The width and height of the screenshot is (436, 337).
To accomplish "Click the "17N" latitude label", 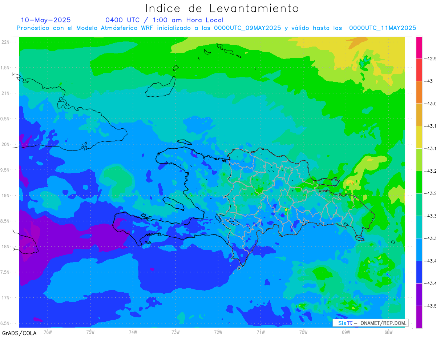I will click(5, 298).
